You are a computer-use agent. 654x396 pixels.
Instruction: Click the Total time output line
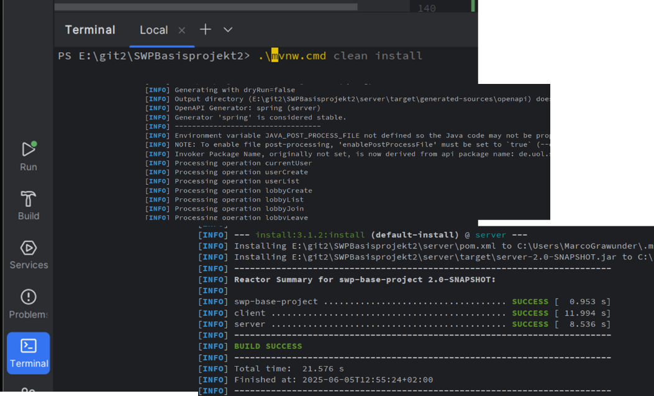pyautogui.click(x=289, y=369)
